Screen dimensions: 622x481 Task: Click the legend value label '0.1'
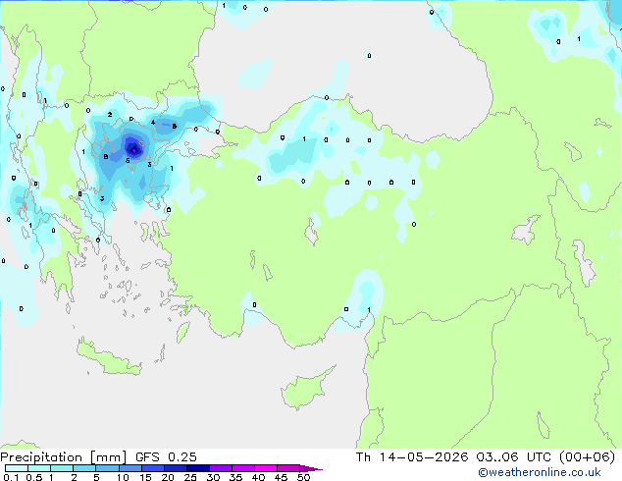11,477
